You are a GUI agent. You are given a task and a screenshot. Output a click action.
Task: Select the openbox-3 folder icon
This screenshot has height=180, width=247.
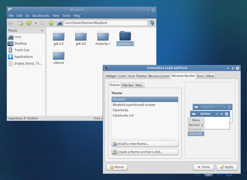click(125, 36)
